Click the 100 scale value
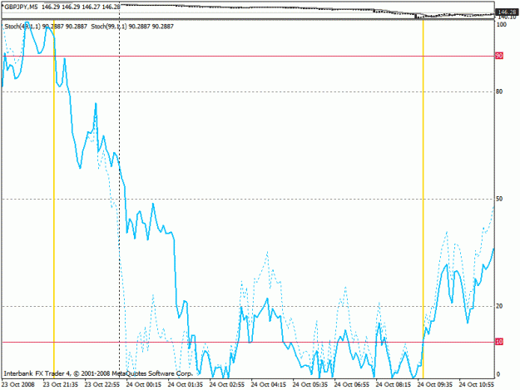The height and width of the screenshot is (390, 520). 502,24
